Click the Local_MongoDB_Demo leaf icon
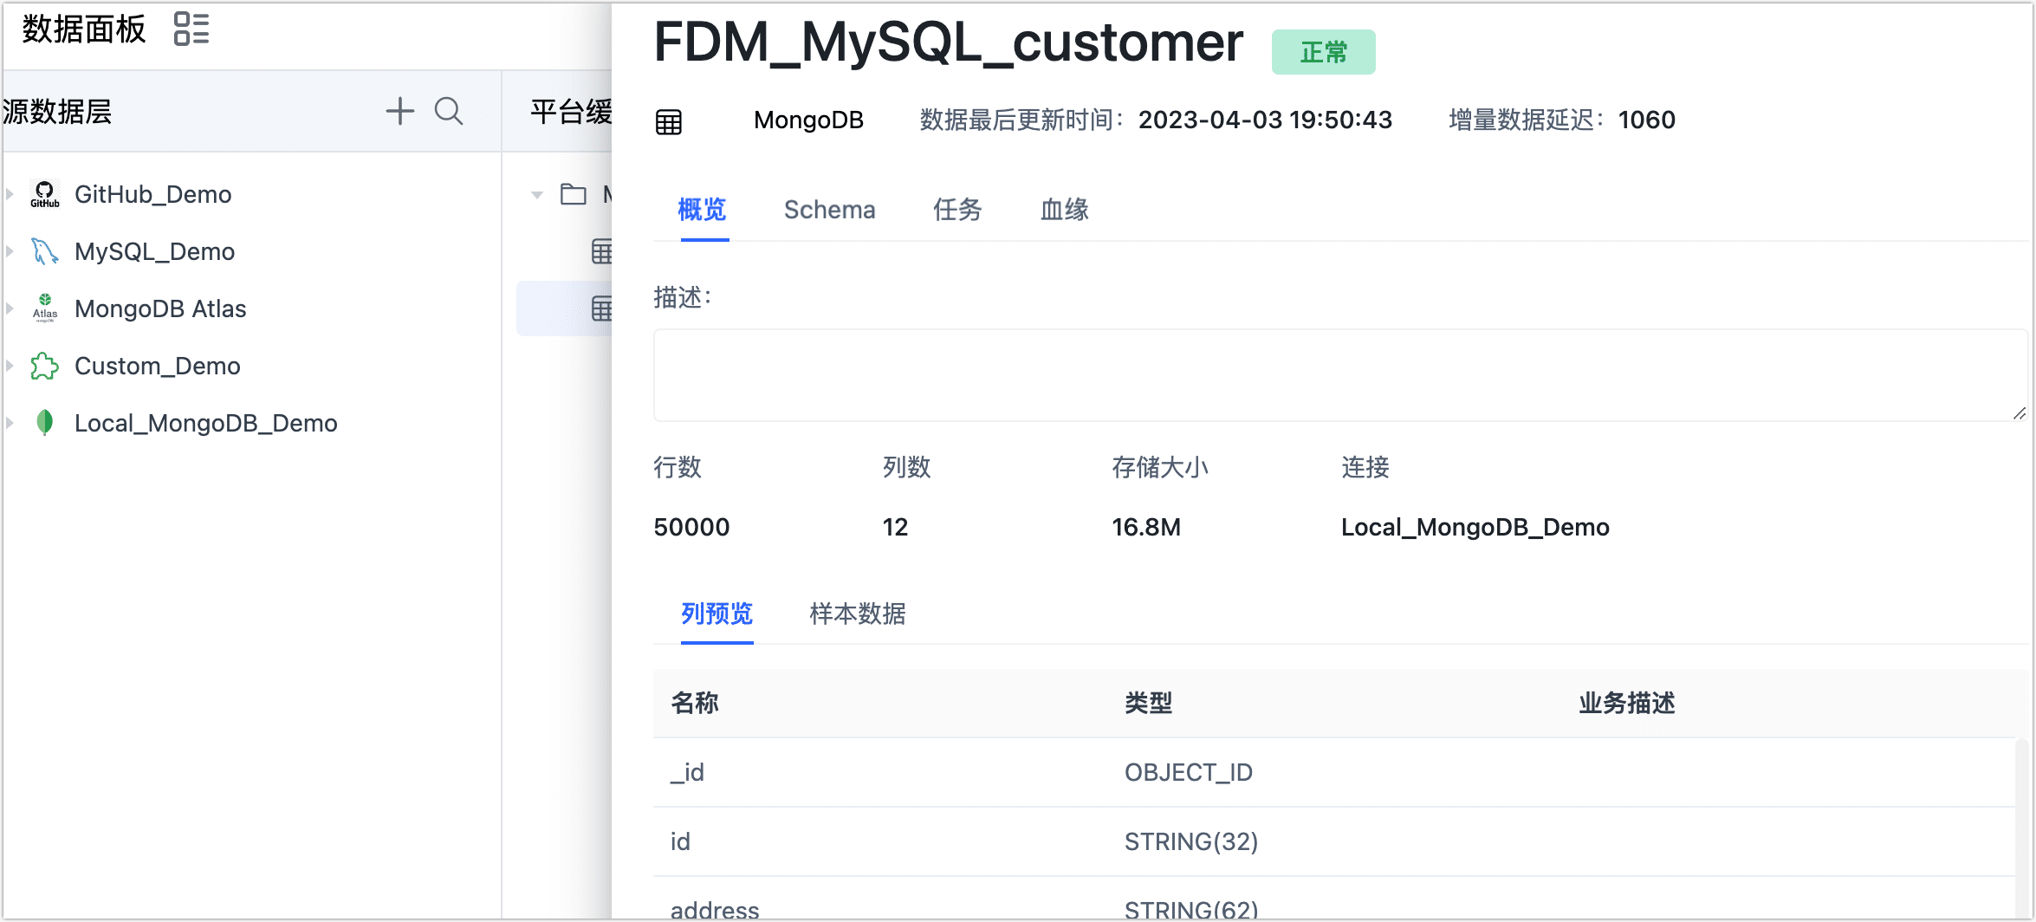This screenshot has height=922, width=2036. (44, 423)
